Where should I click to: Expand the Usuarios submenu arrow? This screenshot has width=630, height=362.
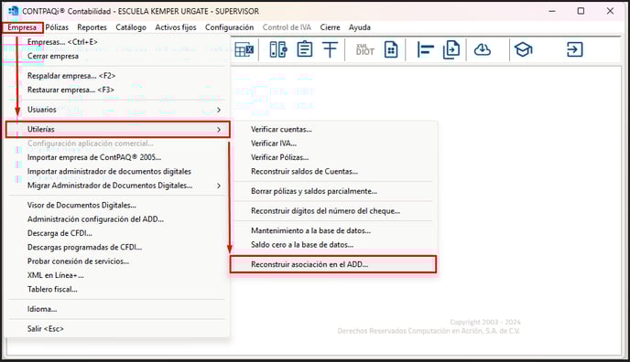click(x=219, y=110)
